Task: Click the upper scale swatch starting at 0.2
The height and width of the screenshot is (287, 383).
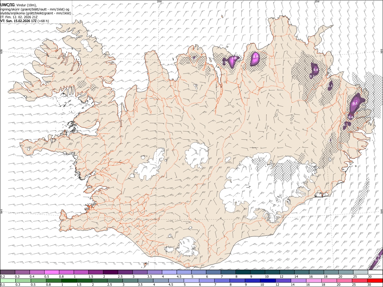Action: 7,272
